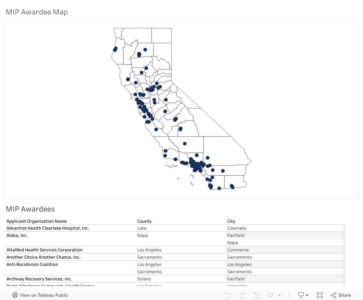Select Archway Recovery Services, Inc. row
The width and height of the screenshot is (363, 300).
(39, 279)
